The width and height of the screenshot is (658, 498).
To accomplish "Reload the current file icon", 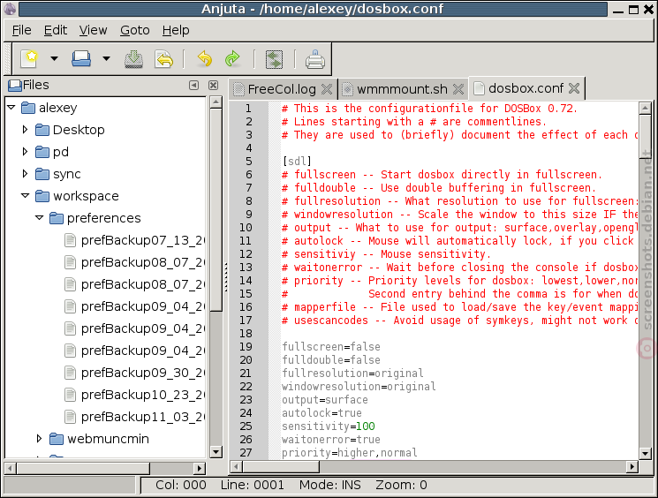I will pyautogui.click(x=164, y=59).
